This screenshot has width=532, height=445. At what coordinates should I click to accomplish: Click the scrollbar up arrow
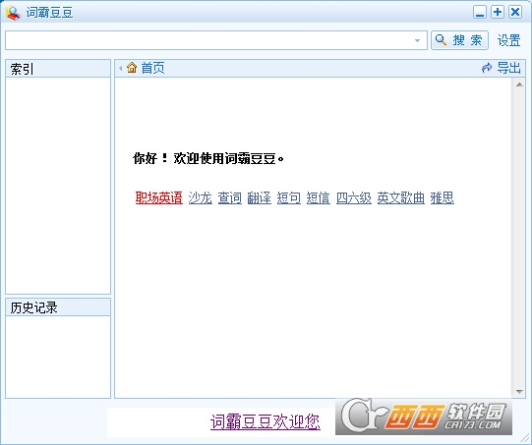(x=519, y=84)
